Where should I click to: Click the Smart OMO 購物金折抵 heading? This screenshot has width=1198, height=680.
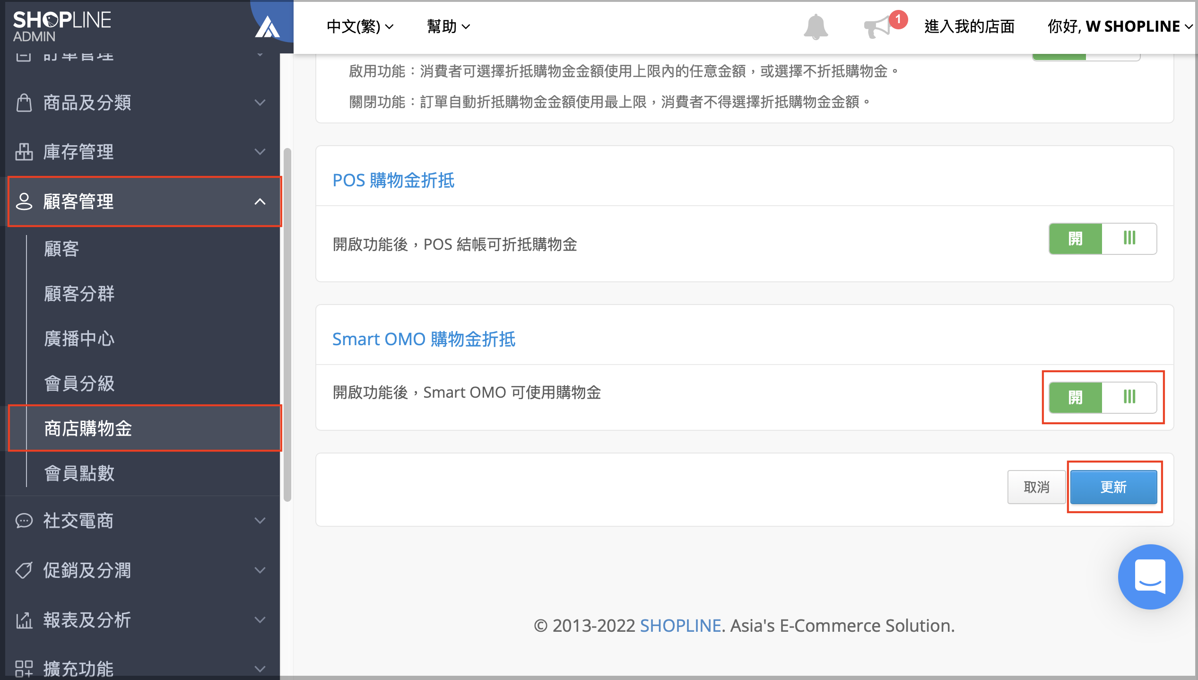pyautogui.click(x=424, y=339)
